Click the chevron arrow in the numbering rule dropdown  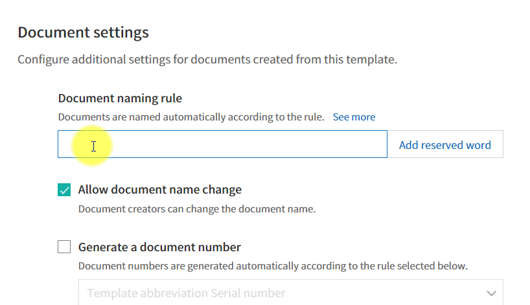(491, 293)
